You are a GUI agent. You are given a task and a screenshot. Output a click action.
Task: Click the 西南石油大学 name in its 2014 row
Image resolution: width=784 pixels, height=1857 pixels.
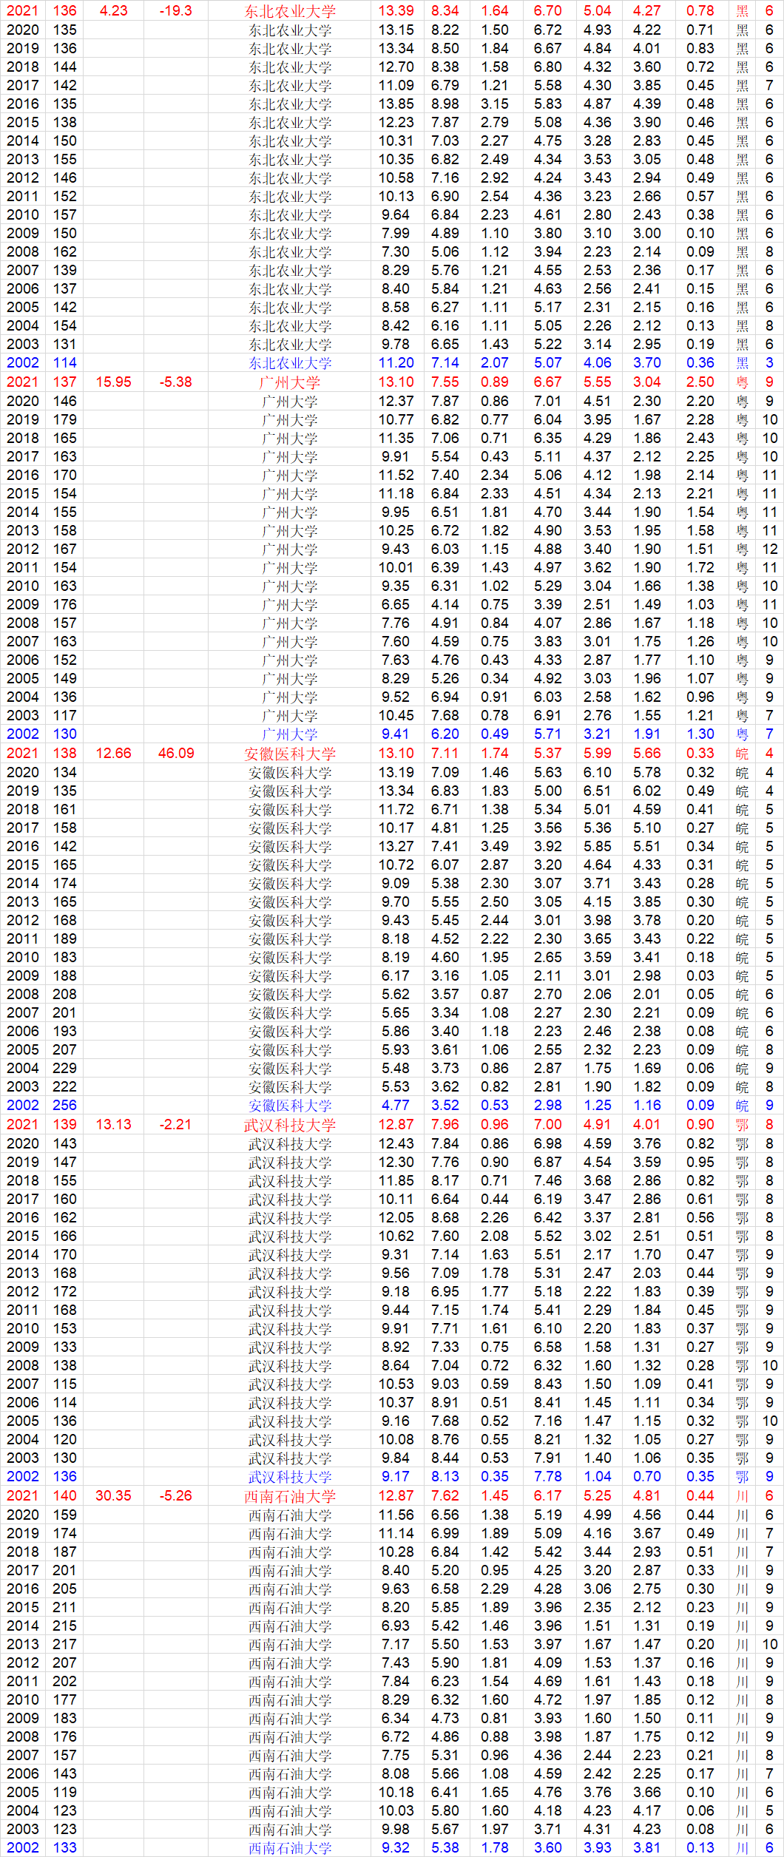point(290,1626)
